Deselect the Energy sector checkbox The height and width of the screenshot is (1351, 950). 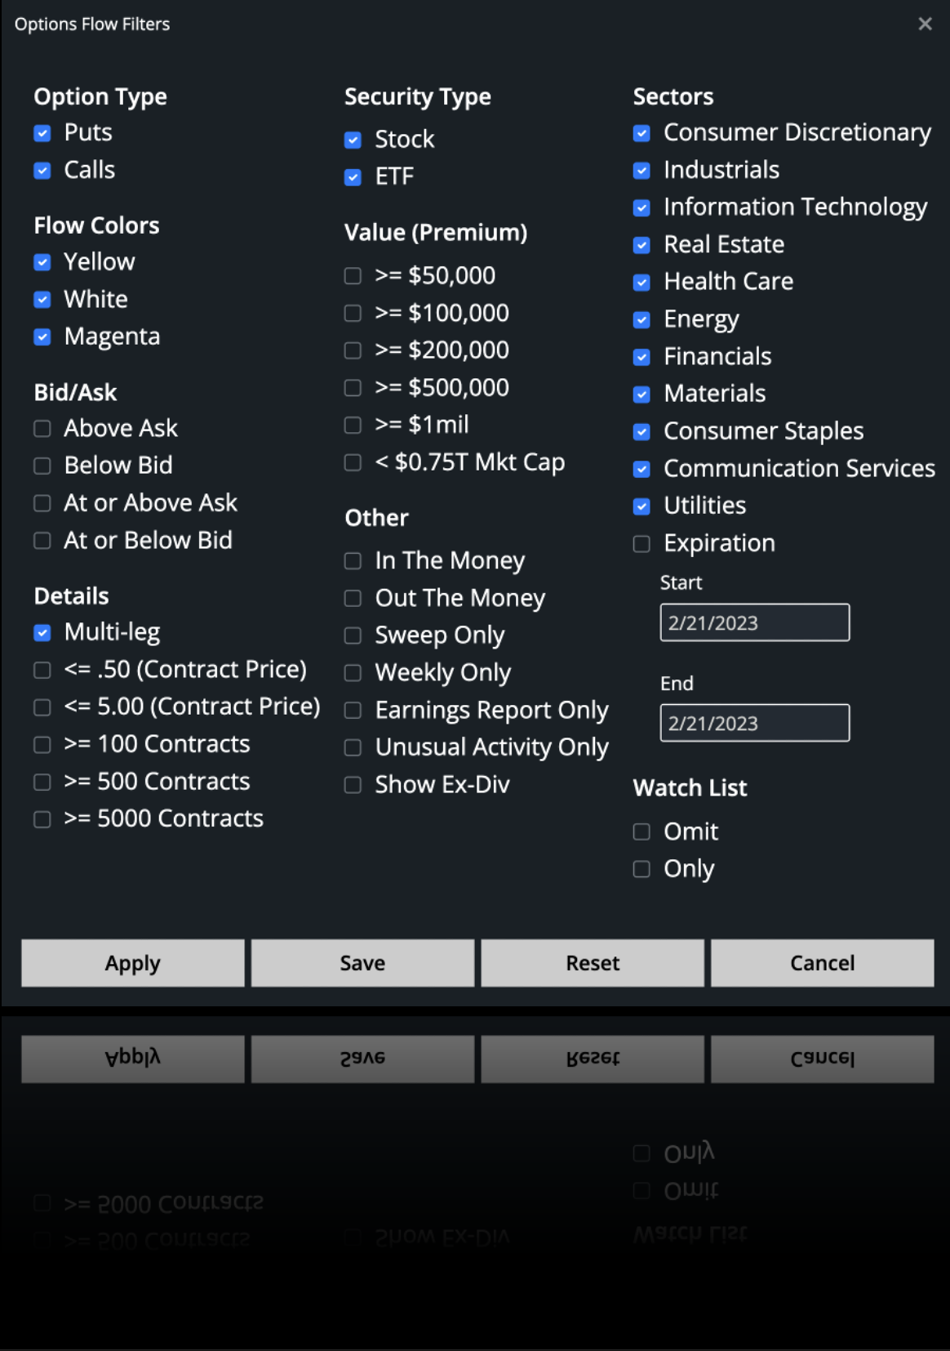pyautogui.click(x=641, y=320)
